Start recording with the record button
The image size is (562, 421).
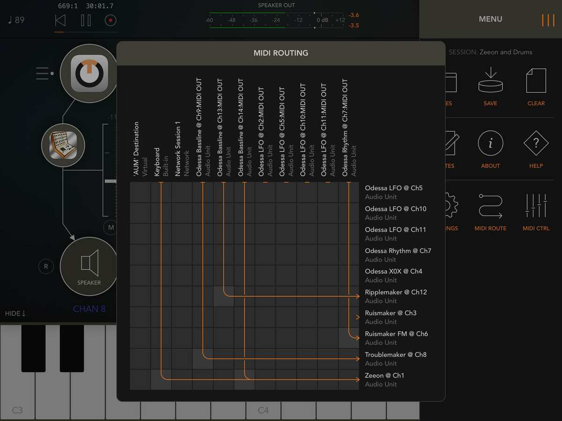(111, 21)
